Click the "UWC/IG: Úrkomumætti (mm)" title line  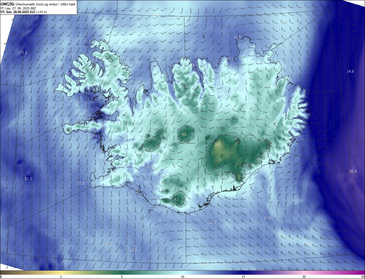[38, 4]
